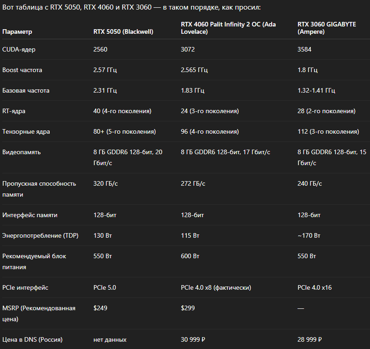370x349 pixels.
Task: Click the intro sentence above the table
Action: click(131, 8)
